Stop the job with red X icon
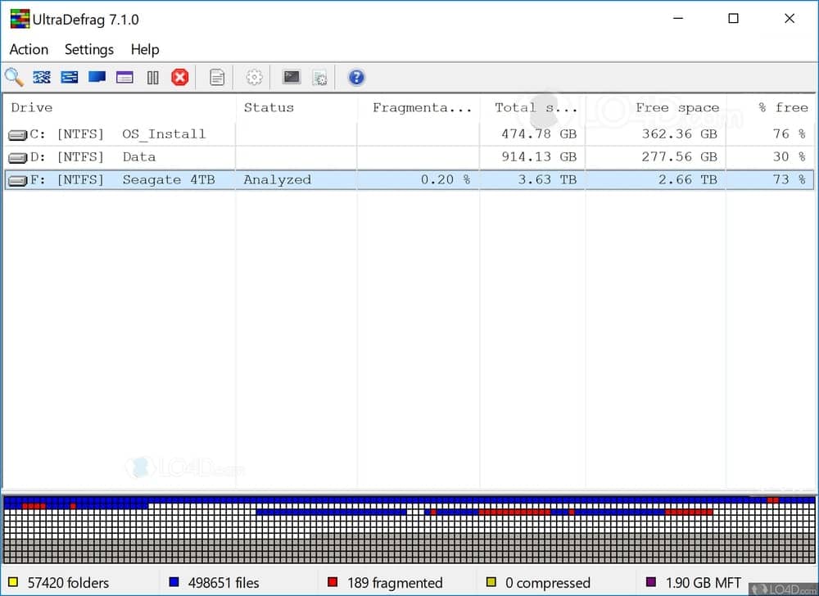819x596 pixels. 179,77
